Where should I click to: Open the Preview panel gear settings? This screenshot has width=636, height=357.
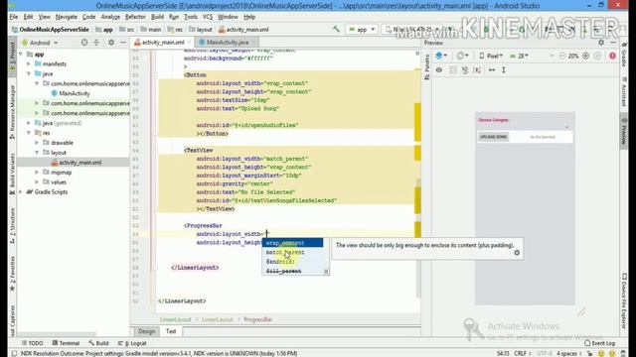[601, 43]
